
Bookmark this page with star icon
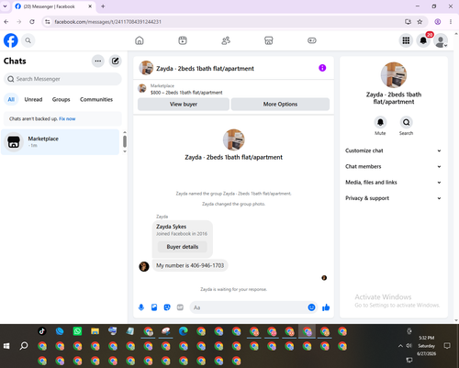[x=420, y=22]
